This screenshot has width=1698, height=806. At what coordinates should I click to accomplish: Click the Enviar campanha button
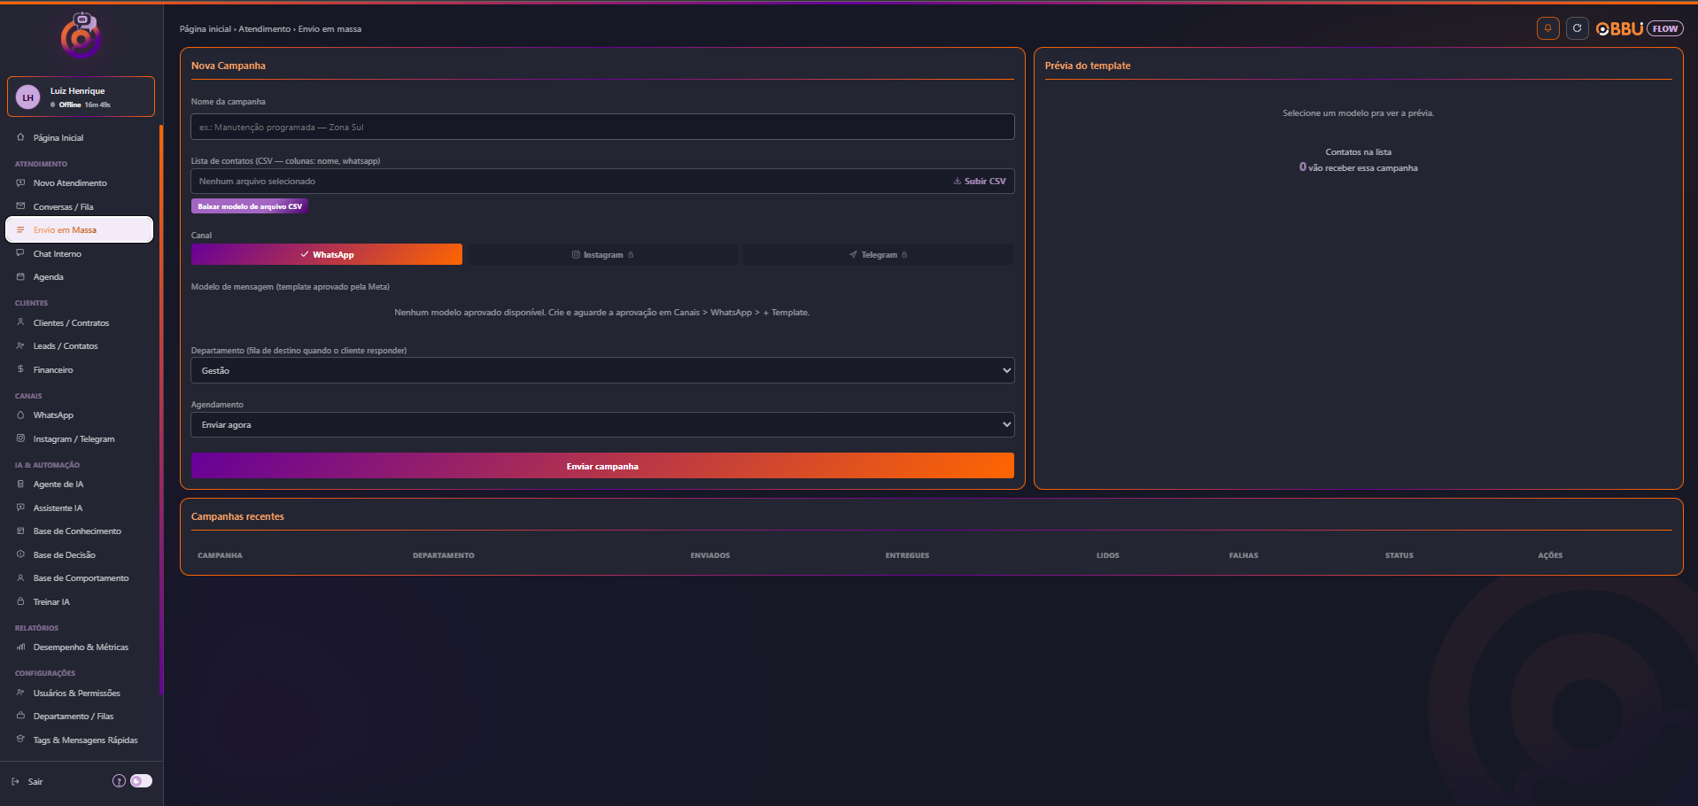tap(602, 466)
